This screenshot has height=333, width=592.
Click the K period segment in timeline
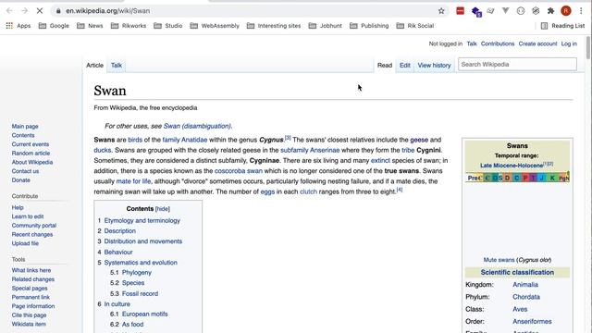(552, 178)
